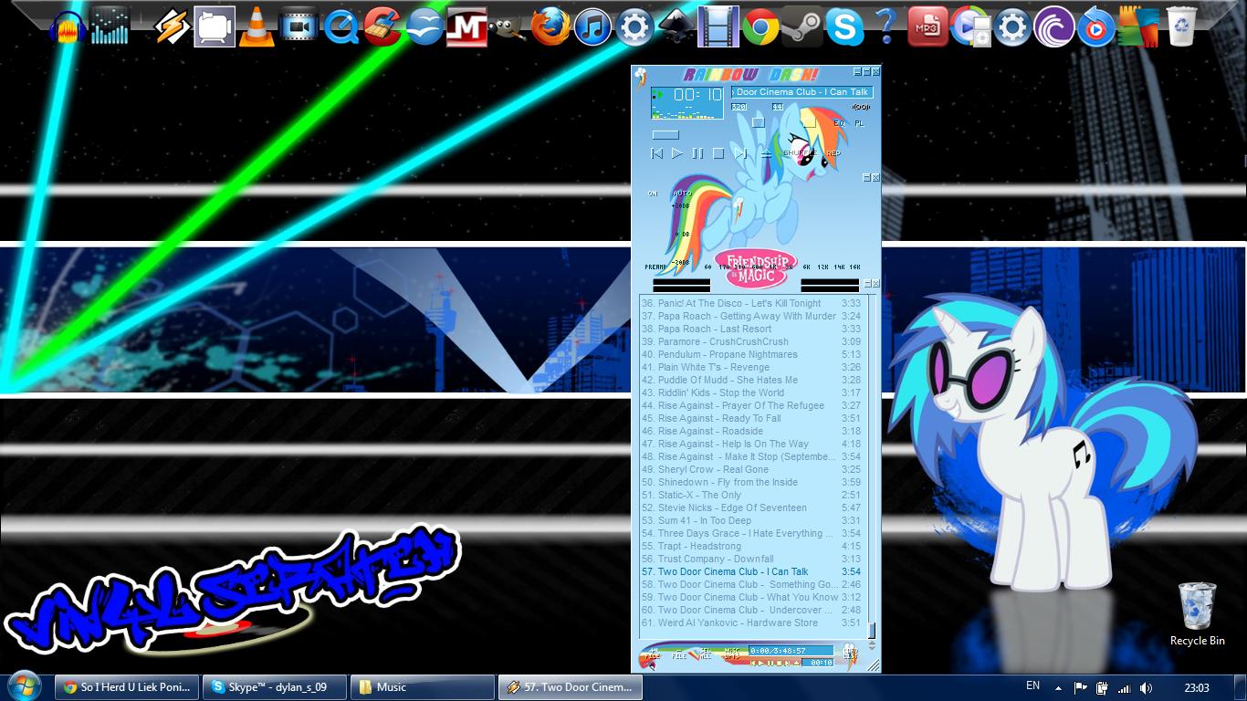Open the playlist MISC OPTS menu
This screenshot has width=1247, height=701.
tap(732, 654)
